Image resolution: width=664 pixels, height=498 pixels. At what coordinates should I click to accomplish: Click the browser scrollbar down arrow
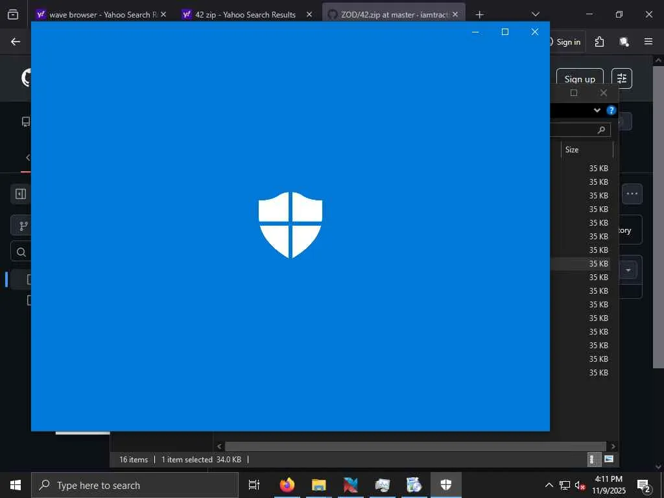pyautogui.click(x=659, y=467)
